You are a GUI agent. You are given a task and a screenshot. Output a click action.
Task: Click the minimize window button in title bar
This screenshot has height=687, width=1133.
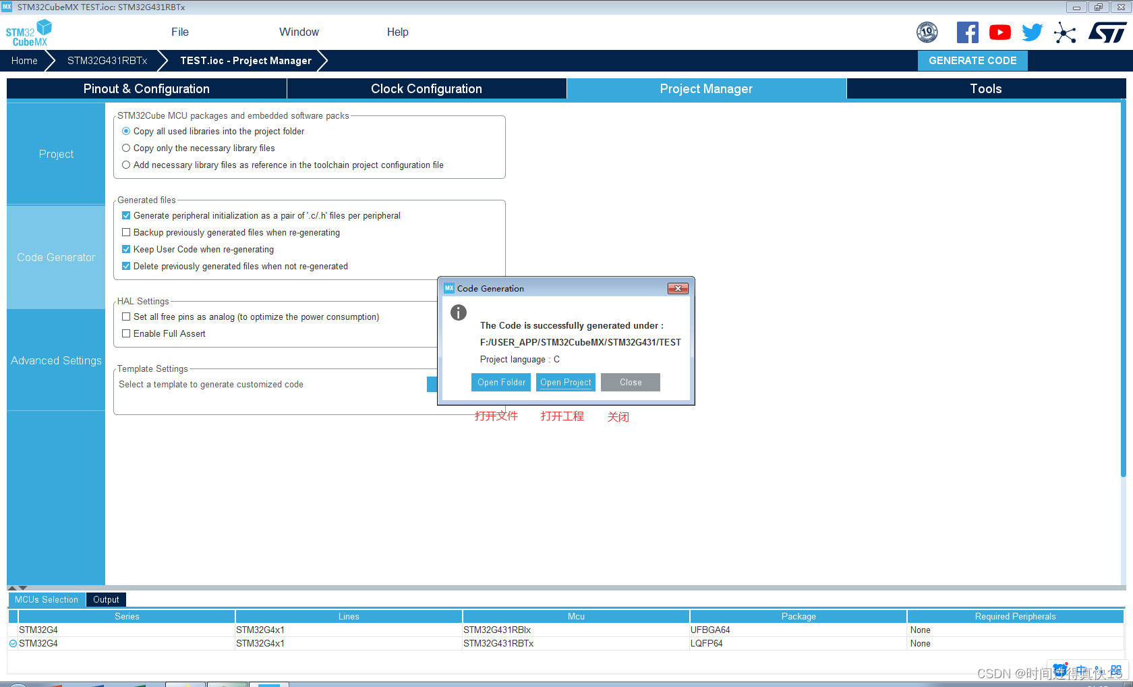pos(1076,7)
